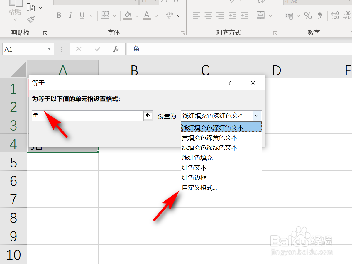
Task: Click the Borders icon
Action: point(105,15)
